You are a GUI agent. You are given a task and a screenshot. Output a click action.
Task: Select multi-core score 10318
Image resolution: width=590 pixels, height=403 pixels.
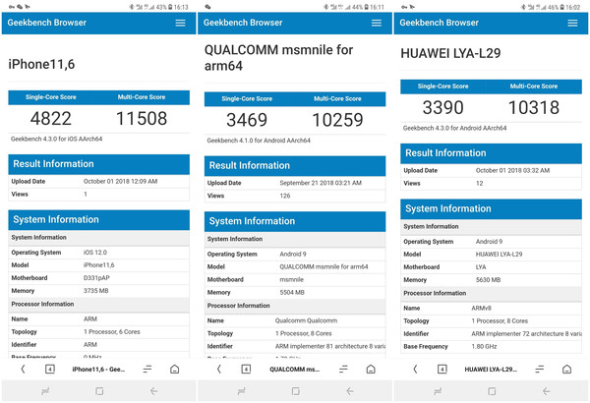pos(534,107)
